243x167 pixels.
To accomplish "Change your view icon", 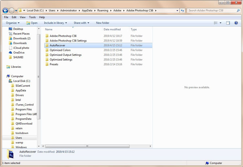I will click(x=216, y=23).
